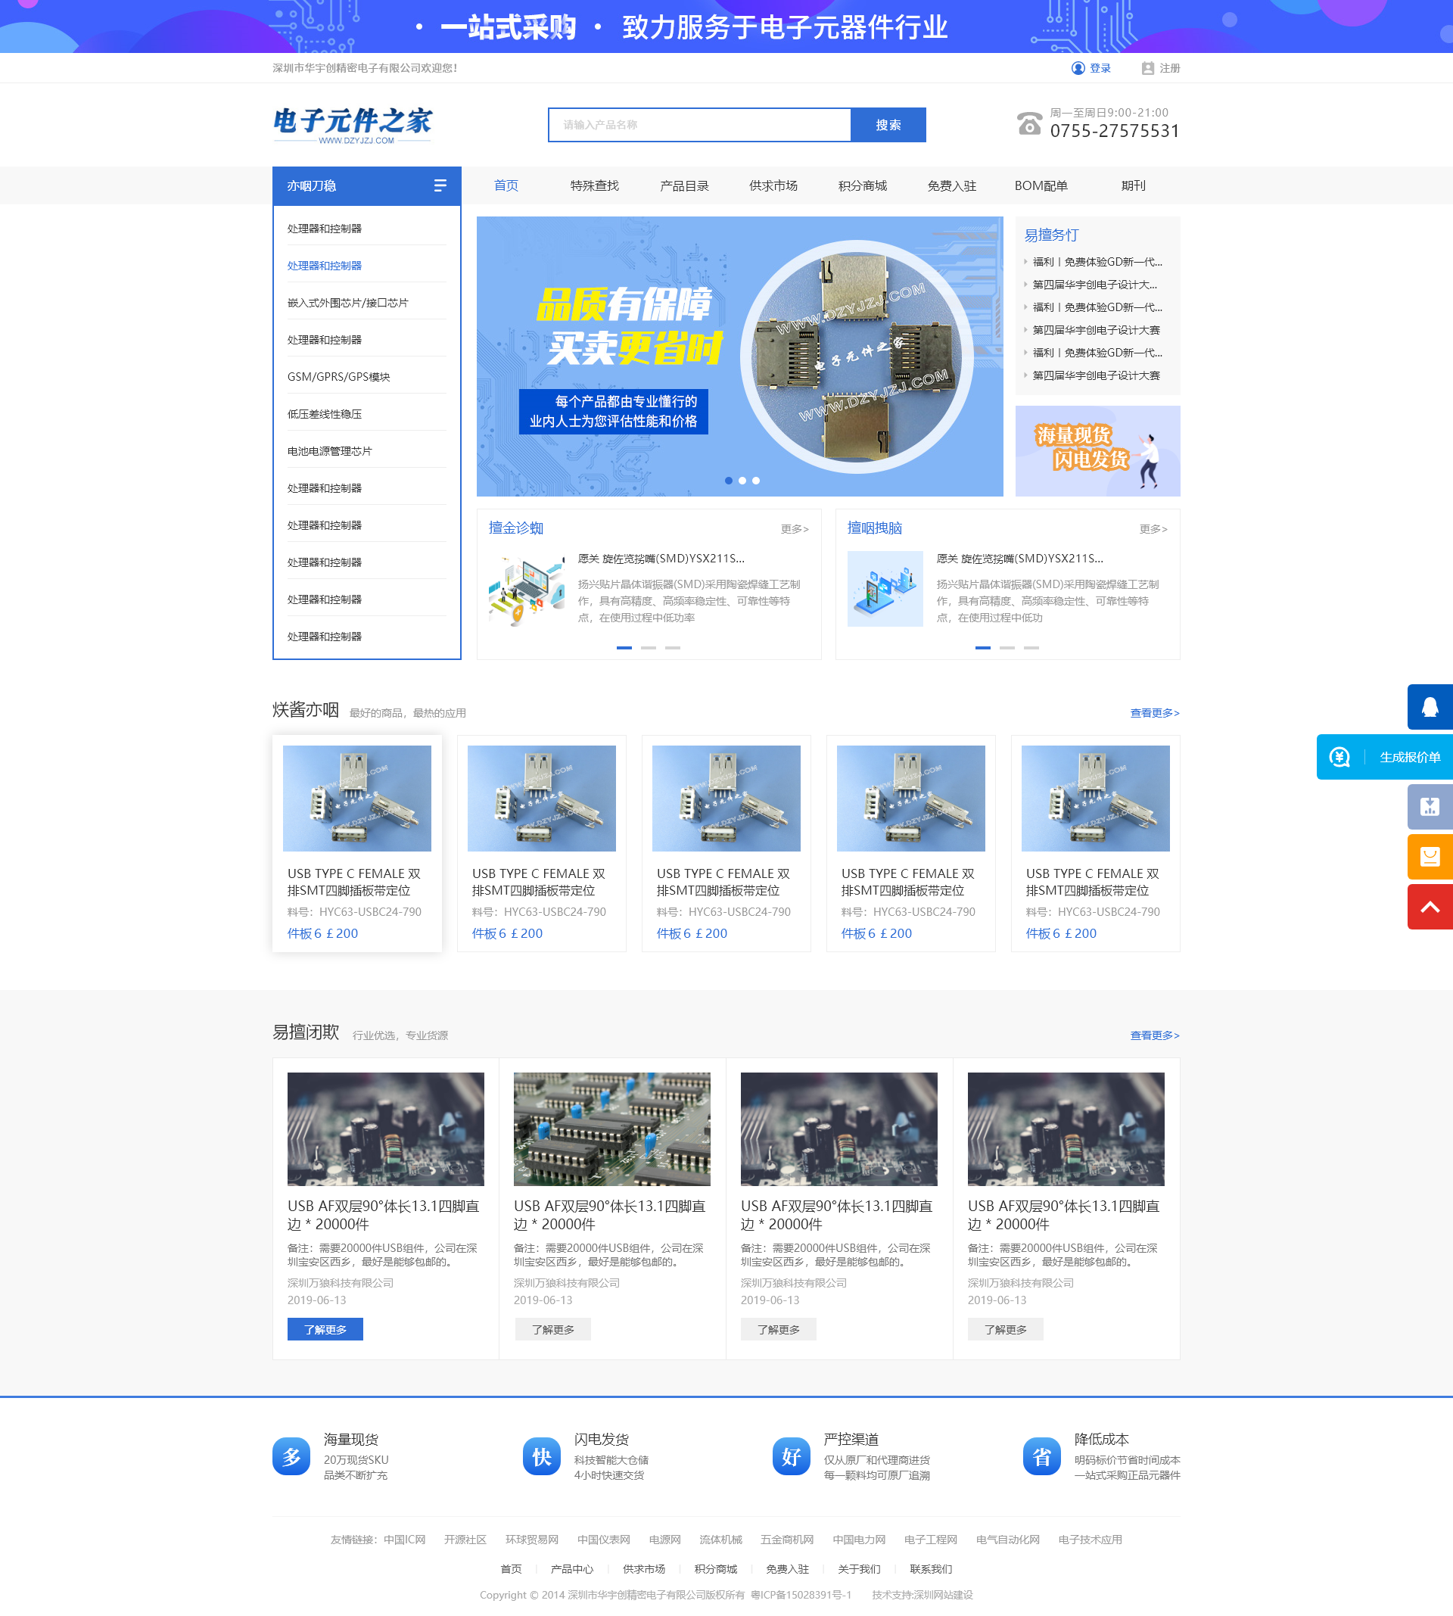The width and height of the screenshot is (1453, 1616).
Task: Click the 好 feature icon
Action: tap(791, 1456)
